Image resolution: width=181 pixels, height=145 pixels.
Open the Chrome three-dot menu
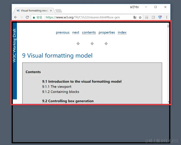click(x=167, y=17)
